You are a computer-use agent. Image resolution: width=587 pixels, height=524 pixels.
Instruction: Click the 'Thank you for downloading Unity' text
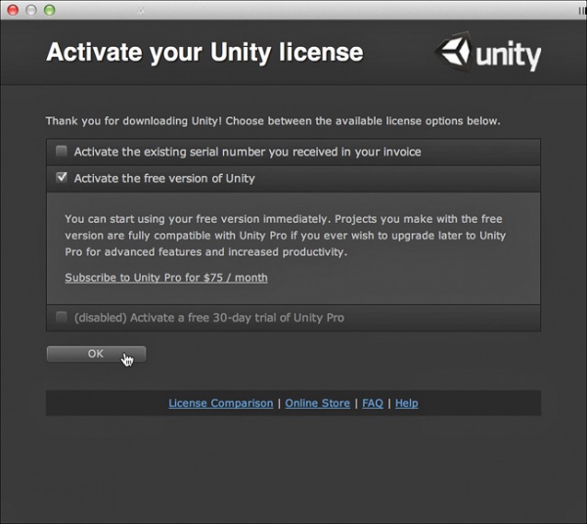point(273,121)
